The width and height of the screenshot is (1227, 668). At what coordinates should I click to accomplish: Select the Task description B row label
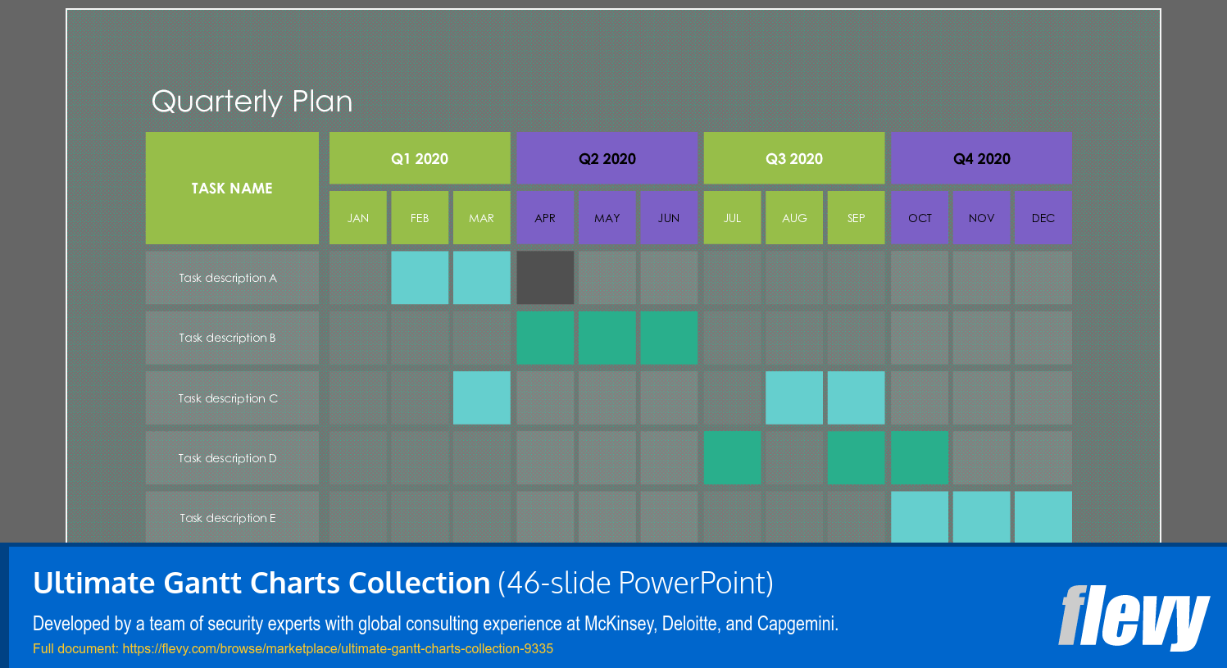tap(232, 338)
